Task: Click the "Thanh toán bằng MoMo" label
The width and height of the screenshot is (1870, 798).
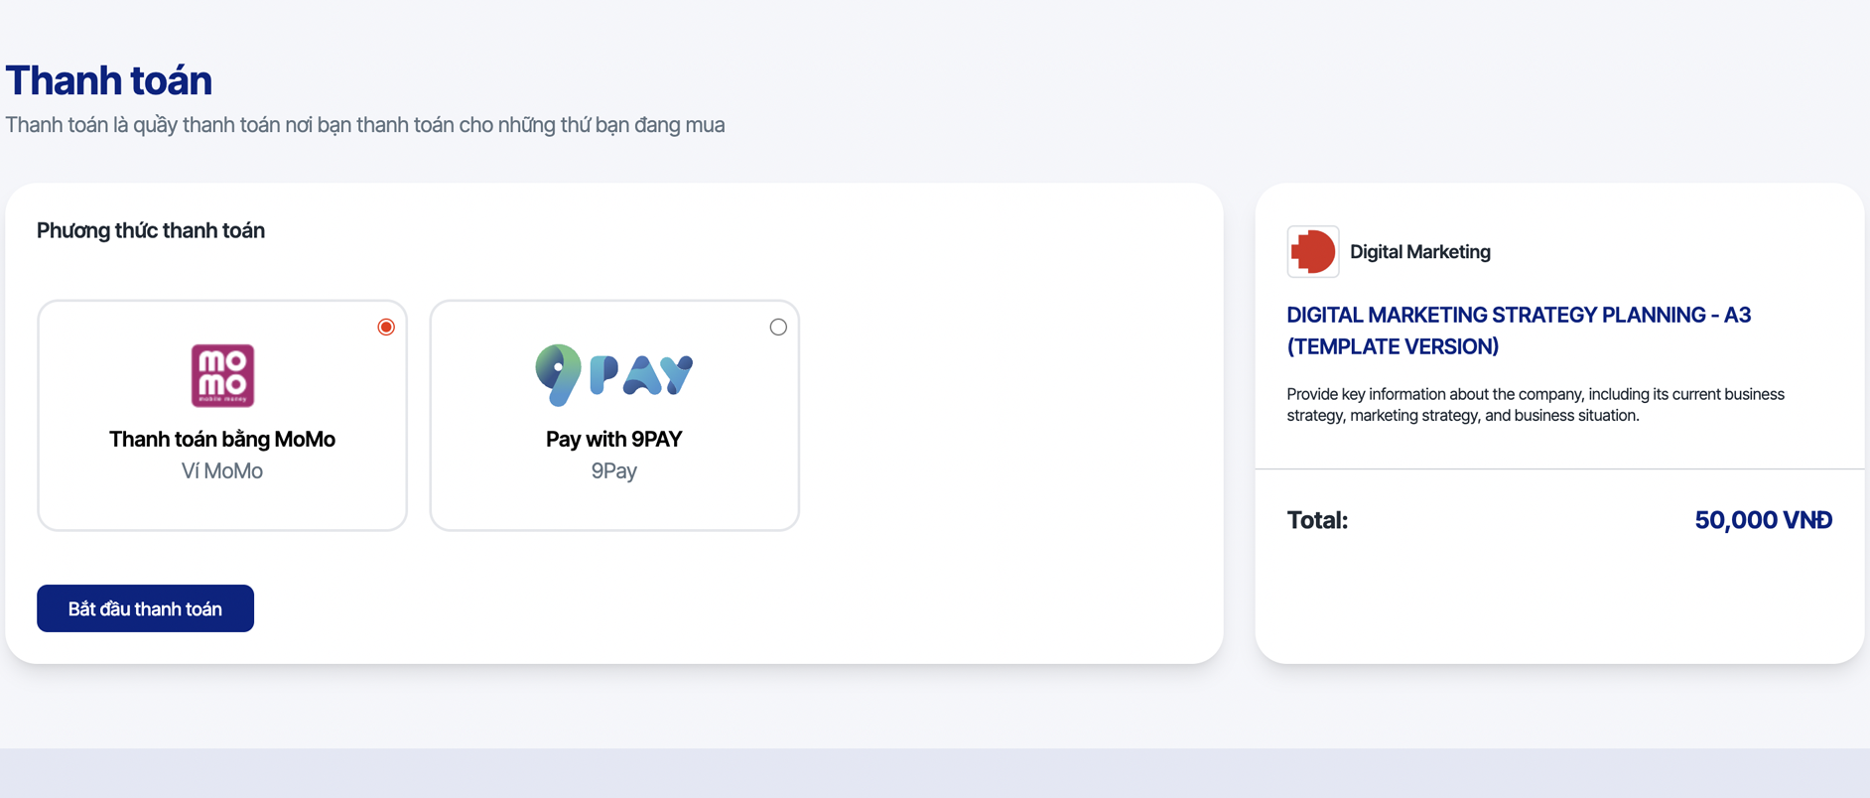Action: click(x=222, y=439)
